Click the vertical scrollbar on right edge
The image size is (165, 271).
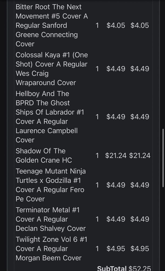point(163,157)
